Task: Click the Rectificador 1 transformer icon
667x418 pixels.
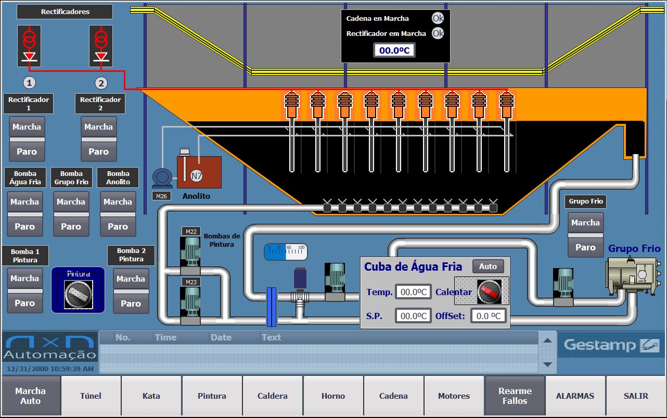Action: [x=29, y=46]
